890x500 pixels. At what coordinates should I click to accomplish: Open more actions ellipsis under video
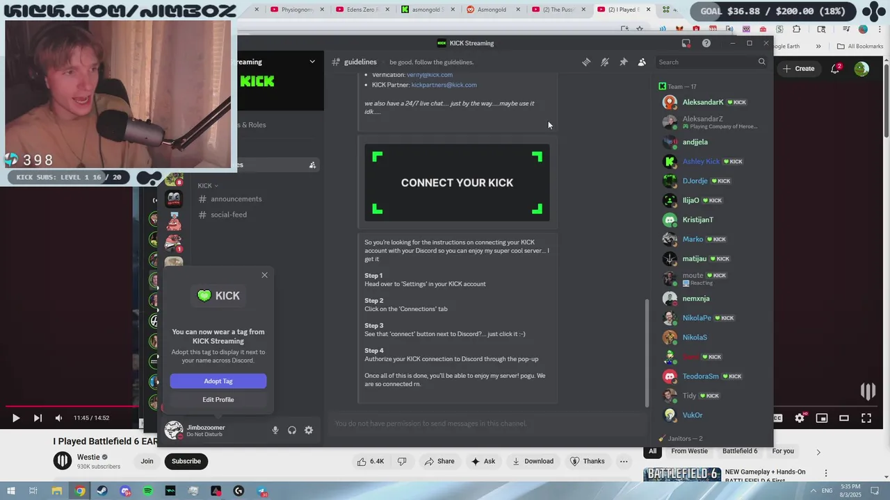tap(624, 461)
